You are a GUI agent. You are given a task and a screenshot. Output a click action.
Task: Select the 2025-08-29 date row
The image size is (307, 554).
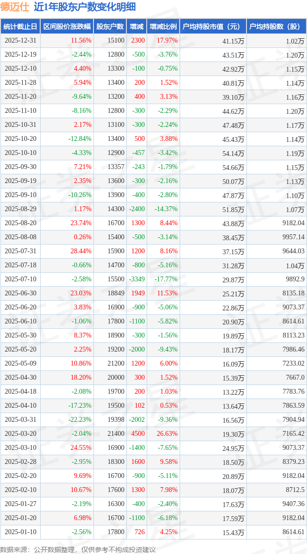20,209
